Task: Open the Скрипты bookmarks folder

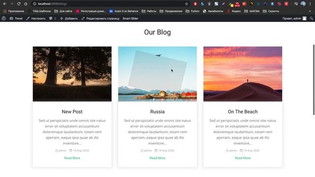Action: pyautogui.click(x=271, y=11)
